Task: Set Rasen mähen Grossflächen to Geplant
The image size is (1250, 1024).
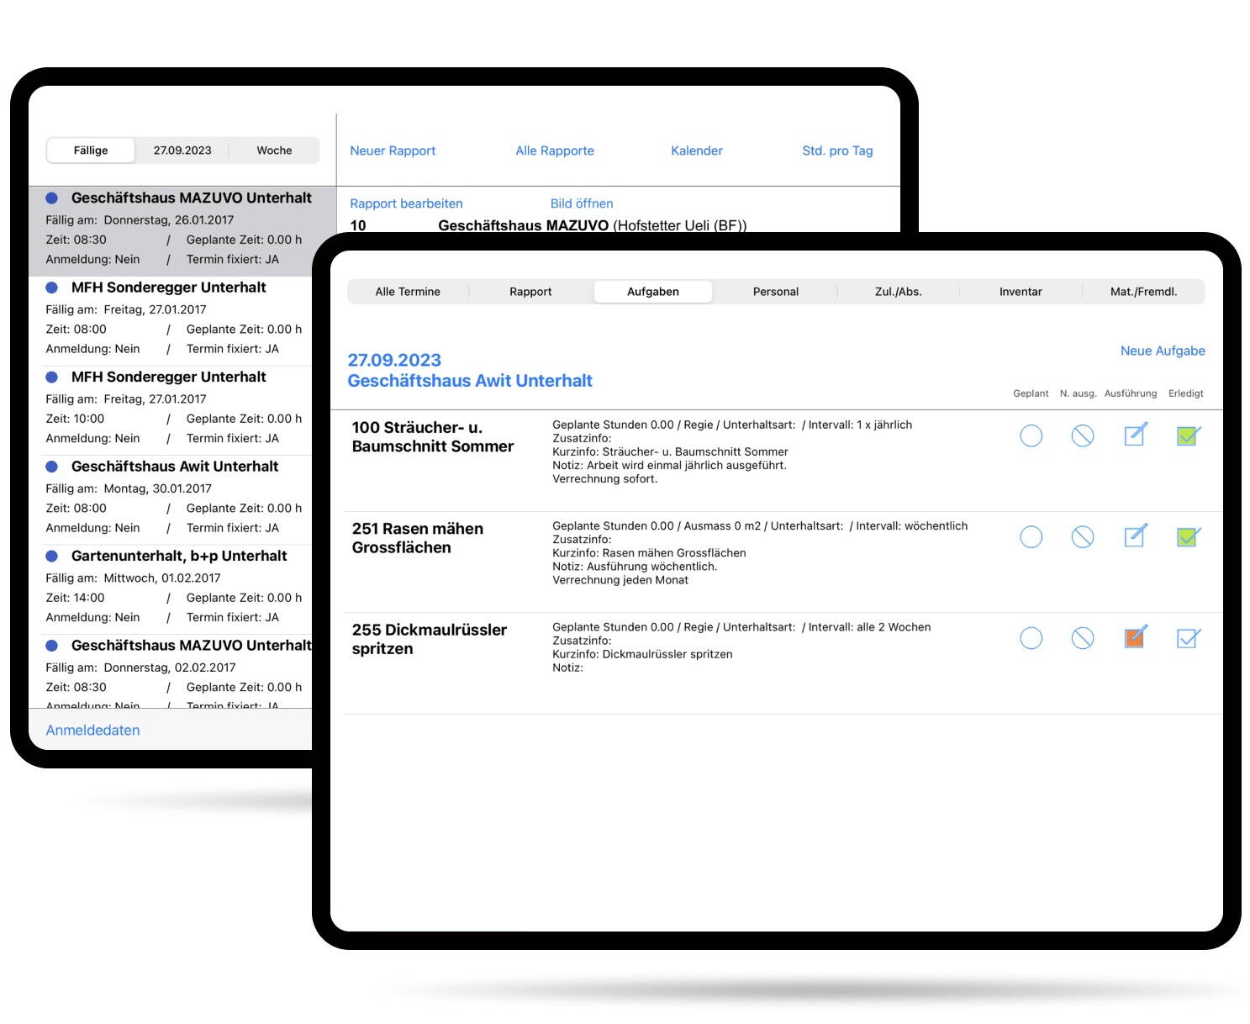Action: point(1031,536)
